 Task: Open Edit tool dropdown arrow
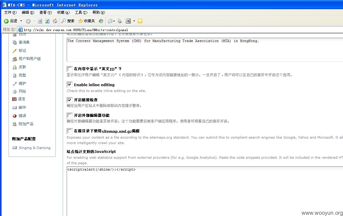pyautogui.click(x=134, y=21)
